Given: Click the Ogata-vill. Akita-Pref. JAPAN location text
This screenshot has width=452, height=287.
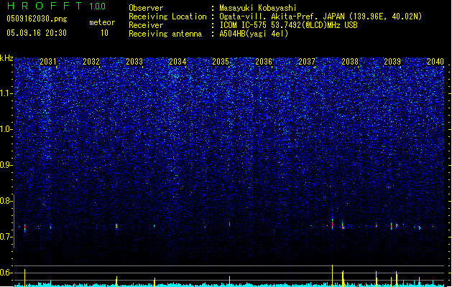Looking at the screenshot, I should coord(320,17).
